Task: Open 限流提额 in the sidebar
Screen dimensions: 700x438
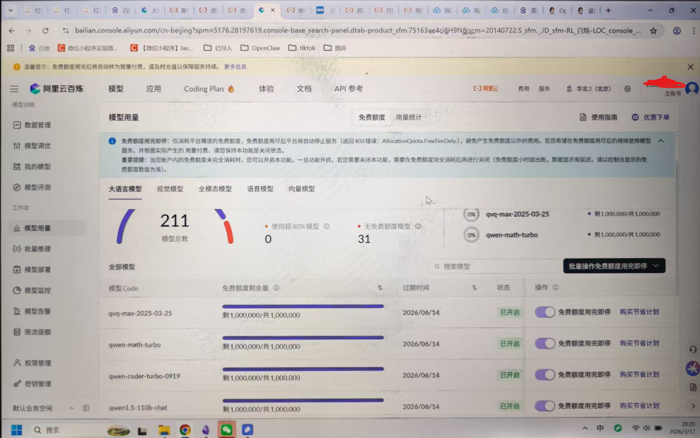Action: [x=32, y=332]
